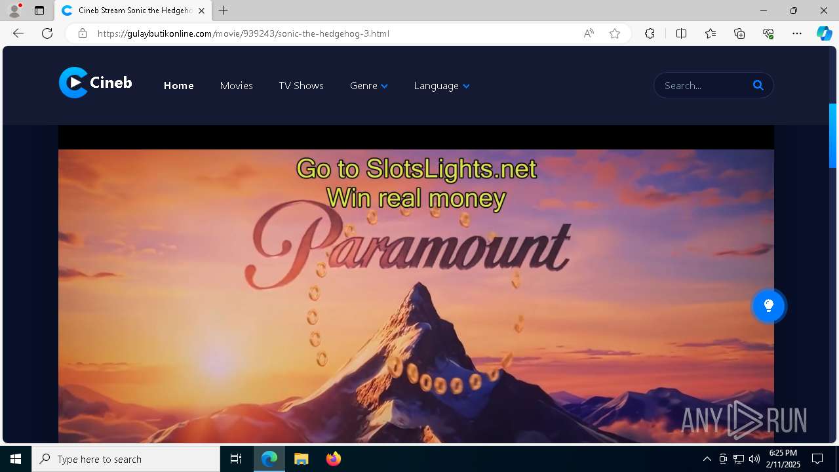Expand the Language dropdown

pos(441,85)
